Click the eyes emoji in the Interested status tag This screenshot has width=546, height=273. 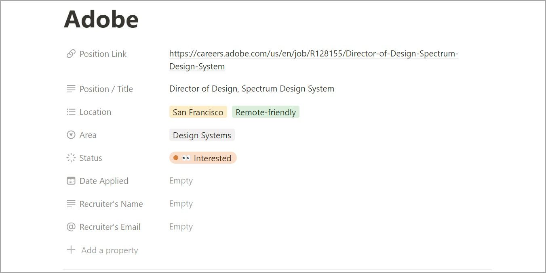pos(187,158)
